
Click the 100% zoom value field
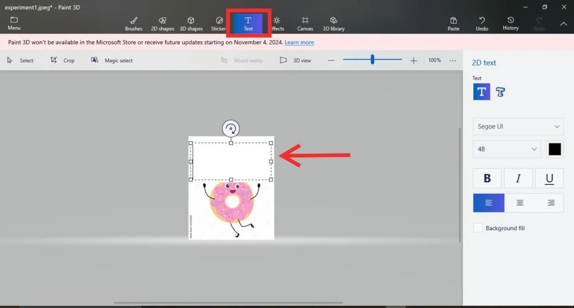click(434, 60)
